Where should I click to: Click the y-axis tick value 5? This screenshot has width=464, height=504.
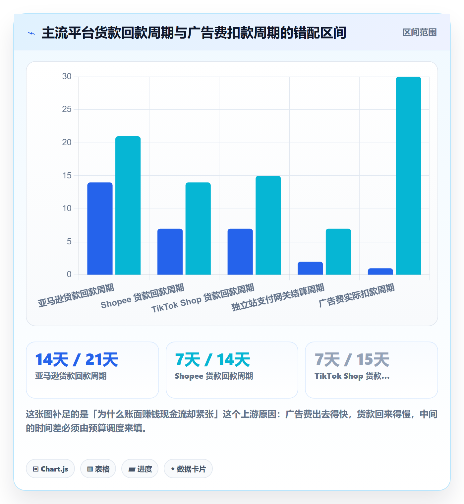coord(69,242)
